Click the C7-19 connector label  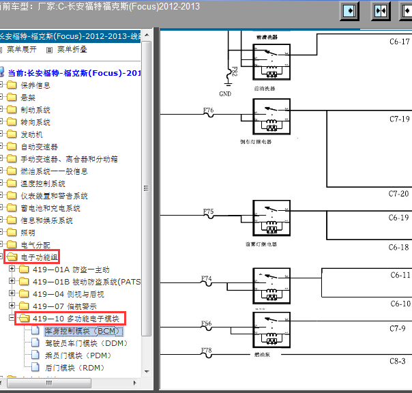[400, 119]
